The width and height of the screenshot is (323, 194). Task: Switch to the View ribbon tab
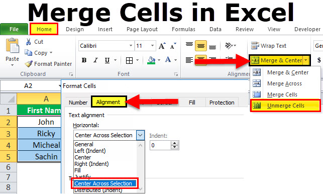click(x=274, y=29)
